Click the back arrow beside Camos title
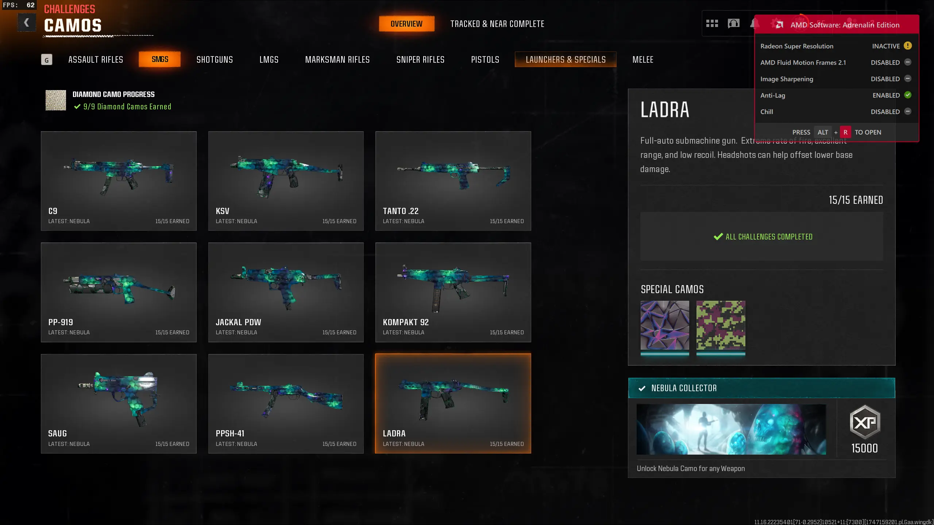Viewport: 934px width, 525px height. click(x=27, y=23)
